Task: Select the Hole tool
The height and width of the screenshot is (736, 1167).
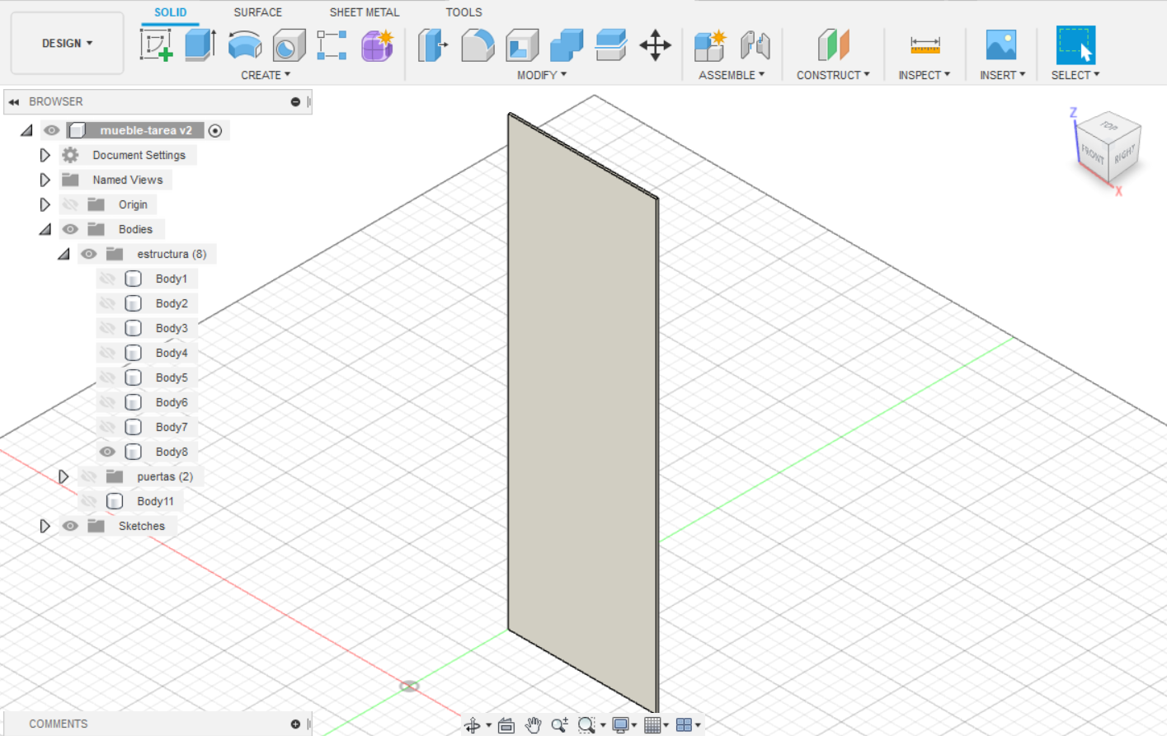Action: click(x=289, y=45)
